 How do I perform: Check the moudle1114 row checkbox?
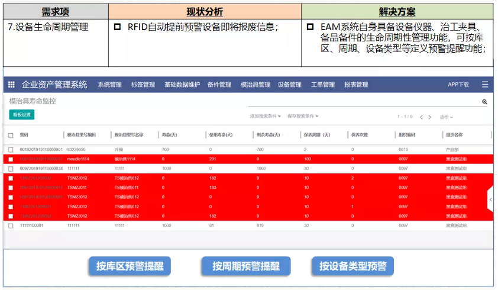click(x=11, y=159)
